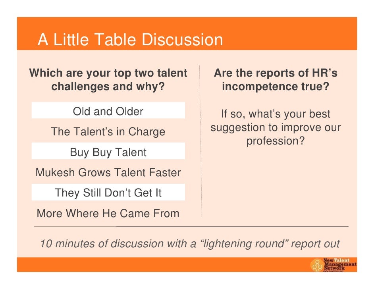This screenshot has width=374, height=289.
Task: Select 'More Where He Came From' text
Action: click(x=108, y=213)
